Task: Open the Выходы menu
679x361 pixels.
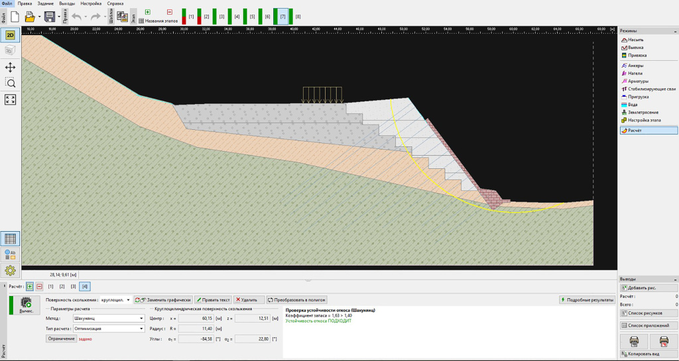Action: click(x=67, y=3)
